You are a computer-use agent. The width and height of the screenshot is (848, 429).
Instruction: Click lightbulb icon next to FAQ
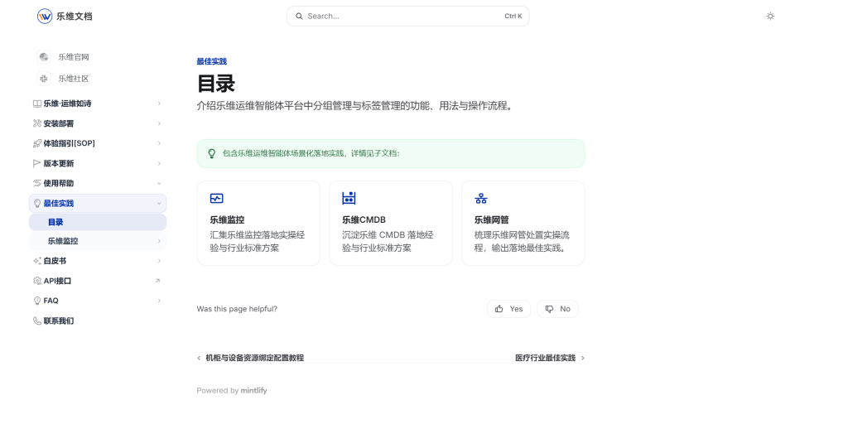coord(37,301)
